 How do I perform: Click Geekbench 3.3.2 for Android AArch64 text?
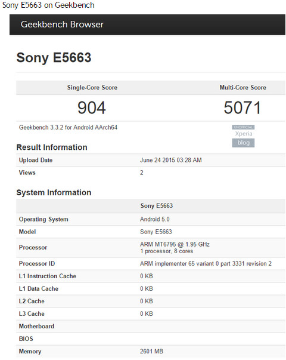(x=68, y=127)
